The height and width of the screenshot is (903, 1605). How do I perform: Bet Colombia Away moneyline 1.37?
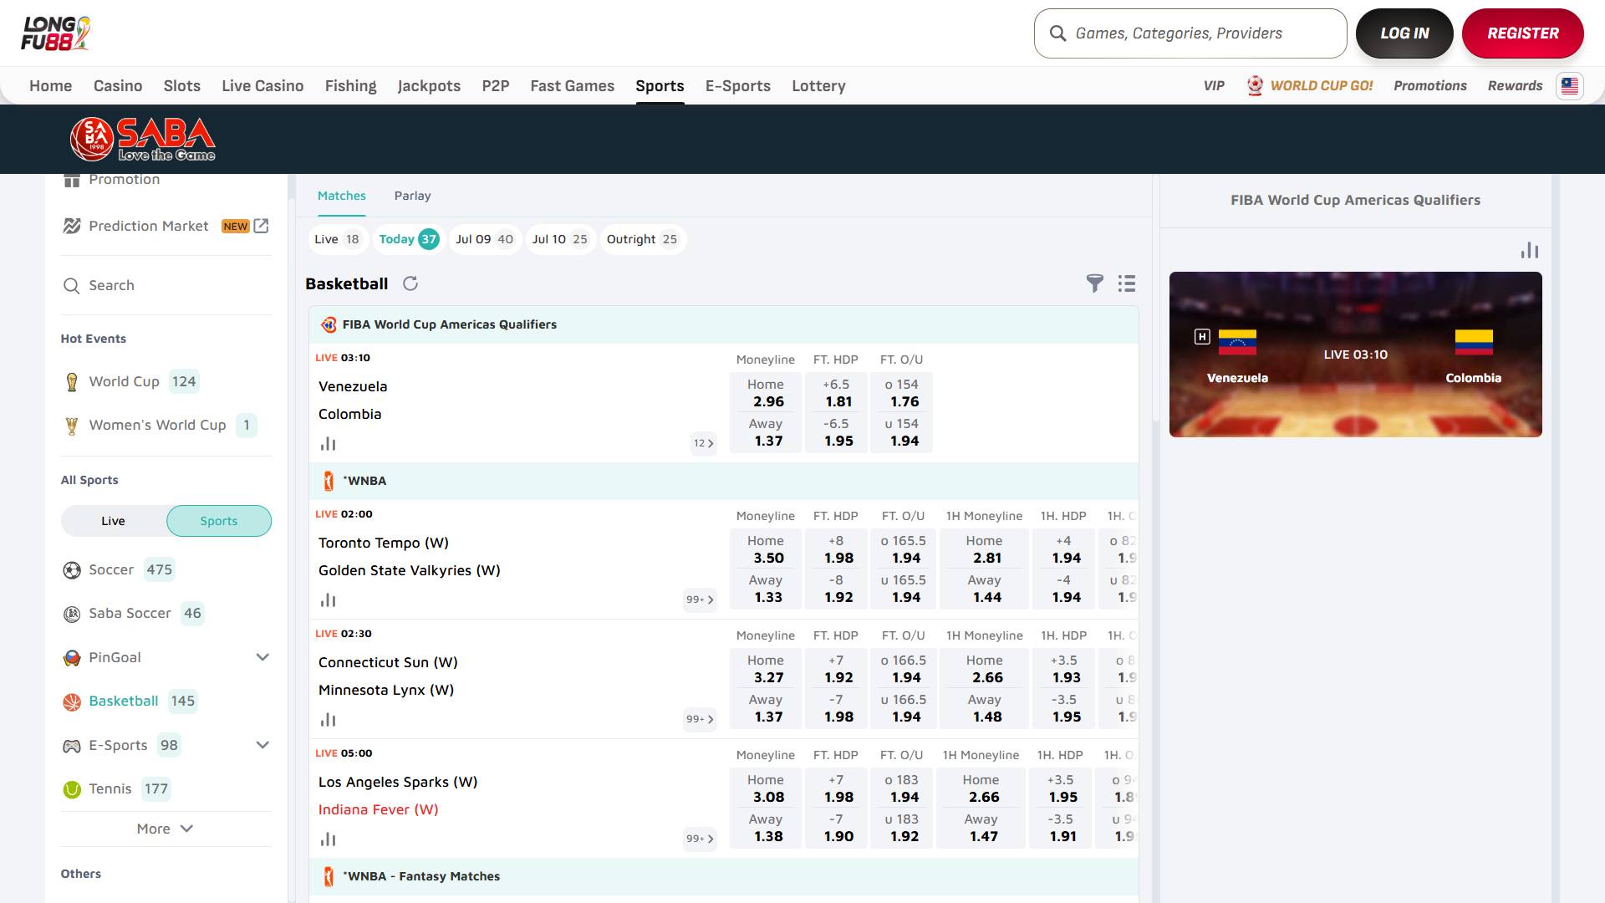click(x=766, y=432)
